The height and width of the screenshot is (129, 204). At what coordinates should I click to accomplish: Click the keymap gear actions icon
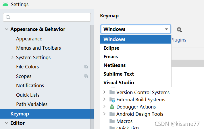point(179,29)
